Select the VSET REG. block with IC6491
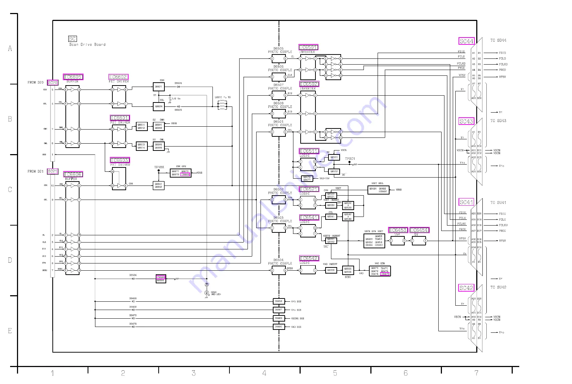The width and height of the screenshot is (572, 384). [378, 190]
